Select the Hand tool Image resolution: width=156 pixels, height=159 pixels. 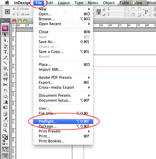[5, 125]
